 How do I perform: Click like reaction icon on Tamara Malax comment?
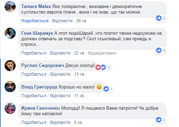point(159,18)
